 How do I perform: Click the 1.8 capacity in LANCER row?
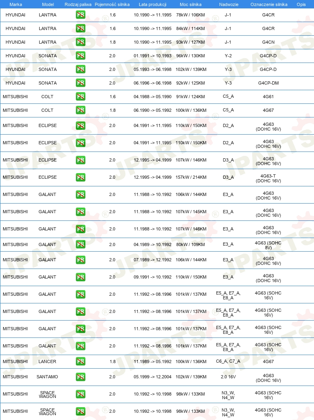coord(113,361)
